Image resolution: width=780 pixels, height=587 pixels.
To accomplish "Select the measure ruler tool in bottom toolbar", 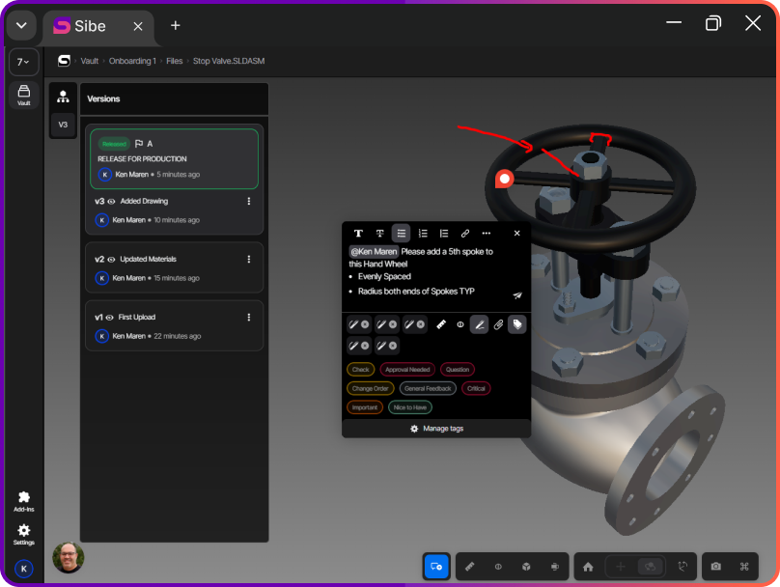I will tap(469, 566).
